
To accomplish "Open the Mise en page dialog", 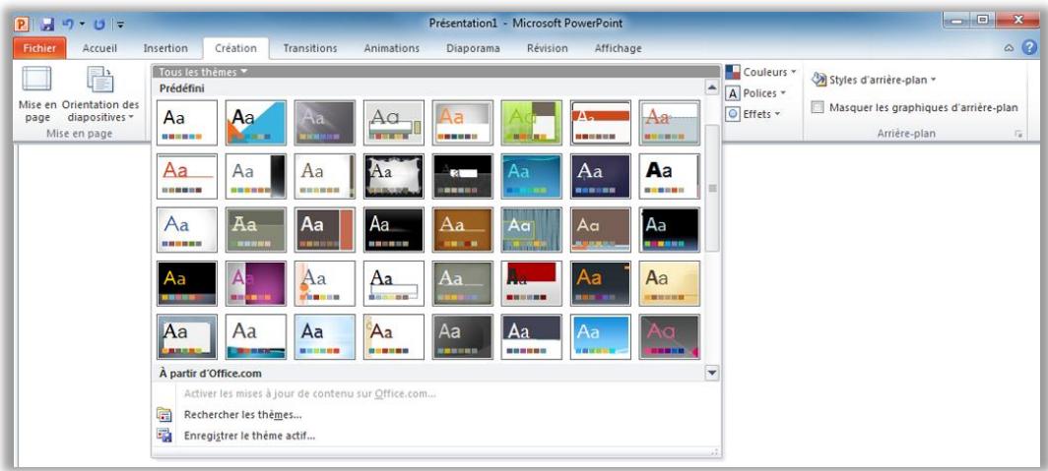I will pyautogui.click(x=36, y=92).
